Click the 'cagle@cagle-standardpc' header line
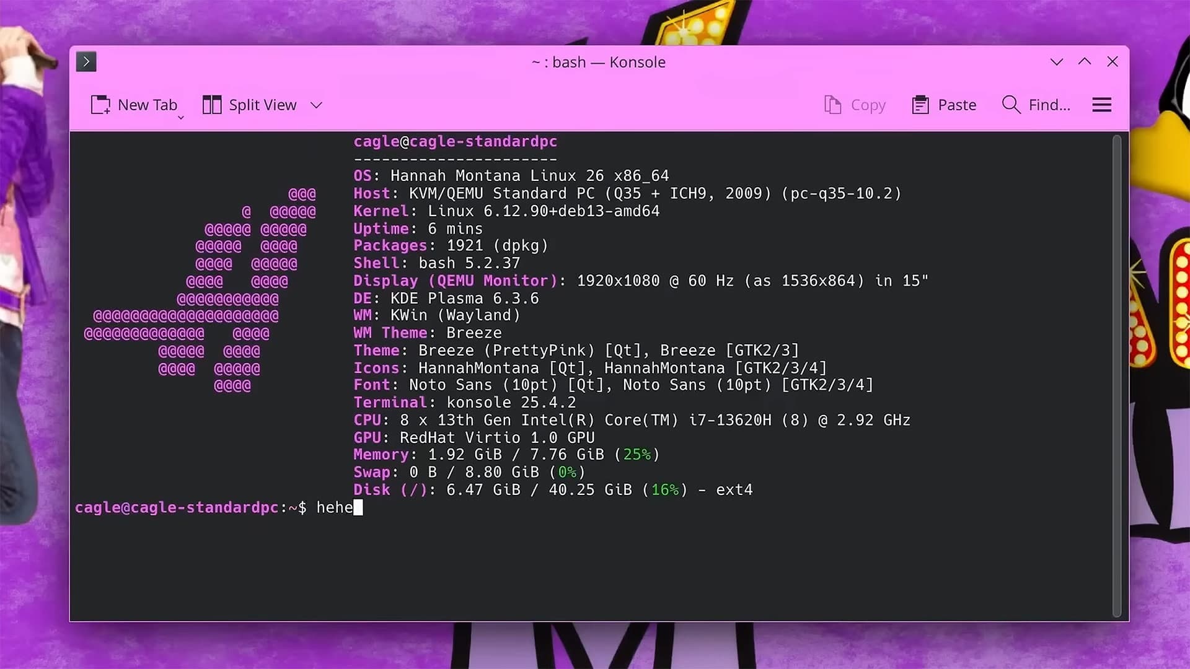Viewport: 1190px width, 669px height. point(455,141)
